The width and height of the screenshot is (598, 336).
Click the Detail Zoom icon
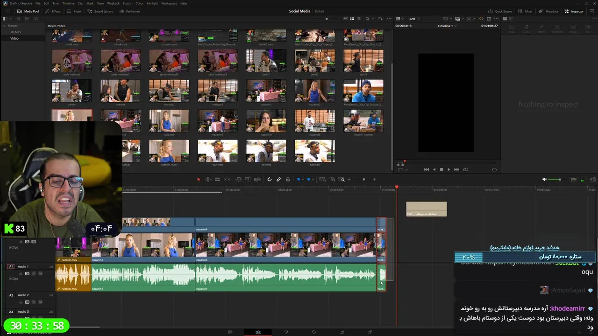click(333, 179)
